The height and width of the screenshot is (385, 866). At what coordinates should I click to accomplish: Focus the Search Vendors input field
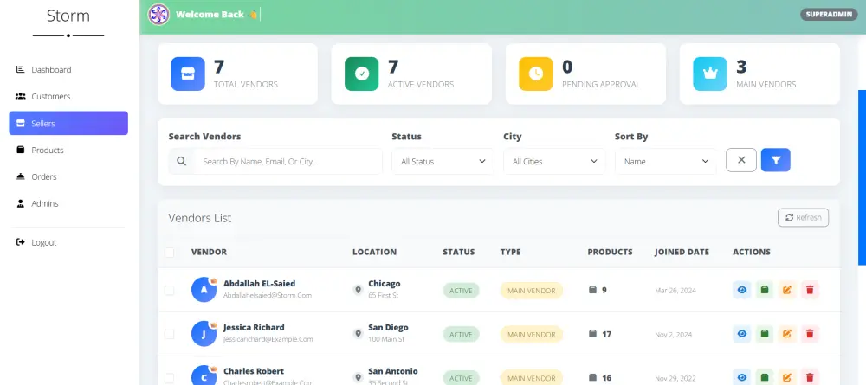(x=288, y=161)
